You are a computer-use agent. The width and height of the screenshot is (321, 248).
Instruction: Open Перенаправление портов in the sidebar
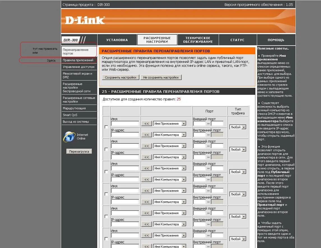point(79,52)
